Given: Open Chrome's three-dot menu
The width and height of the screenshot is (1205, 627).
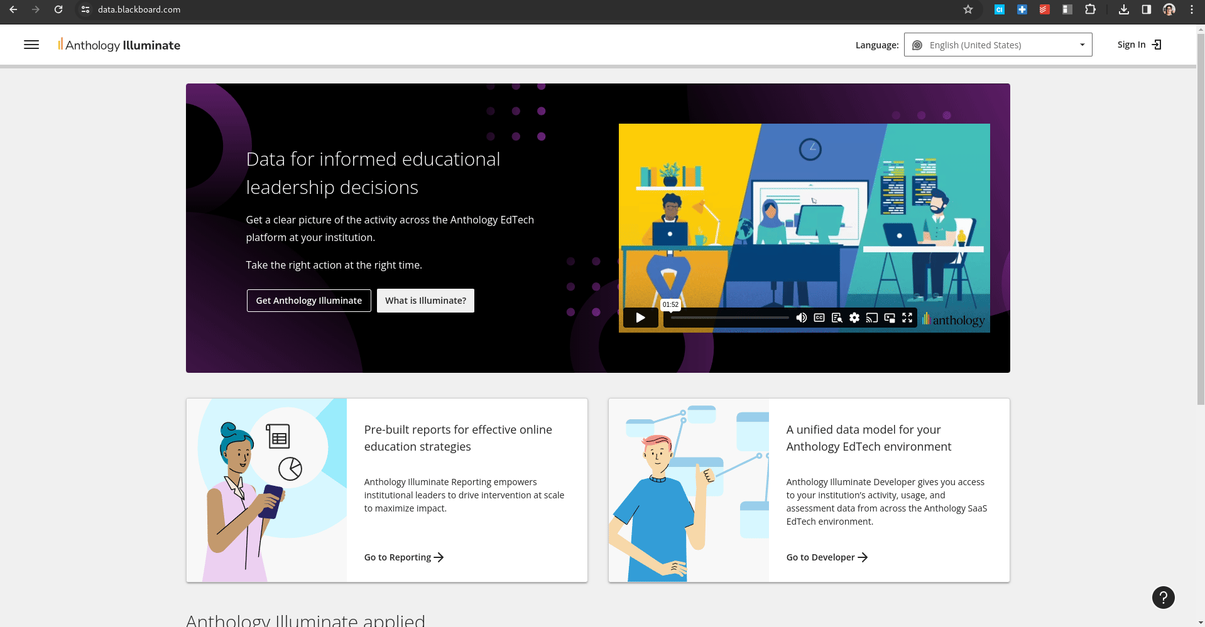Looking at the screenshot, I should [x=1192, y=9].
